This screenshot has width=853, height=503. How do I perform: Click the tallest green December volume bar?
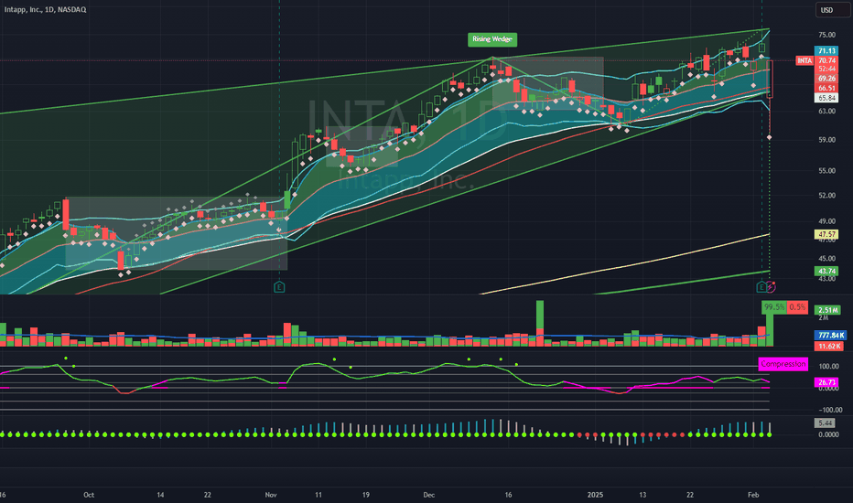(x=540, y=315)
